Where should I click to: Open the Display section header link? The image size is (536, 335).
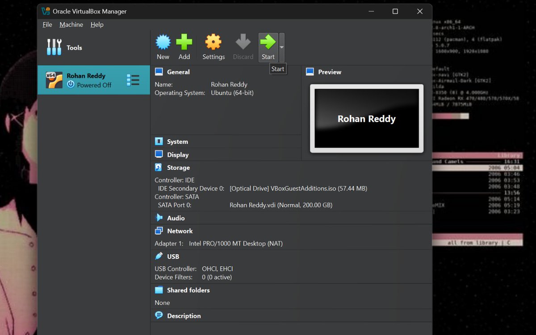[178, 155]
